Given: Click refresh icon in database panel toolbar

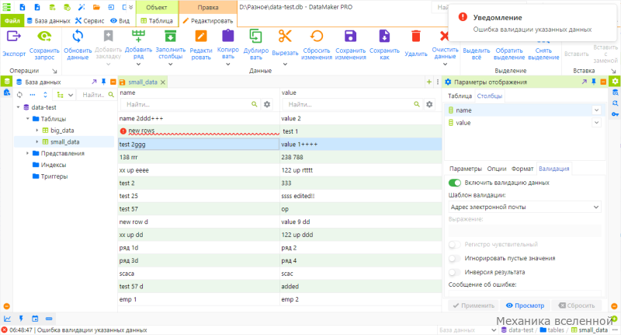Looking at the screenshot, I should coord(19,95).
